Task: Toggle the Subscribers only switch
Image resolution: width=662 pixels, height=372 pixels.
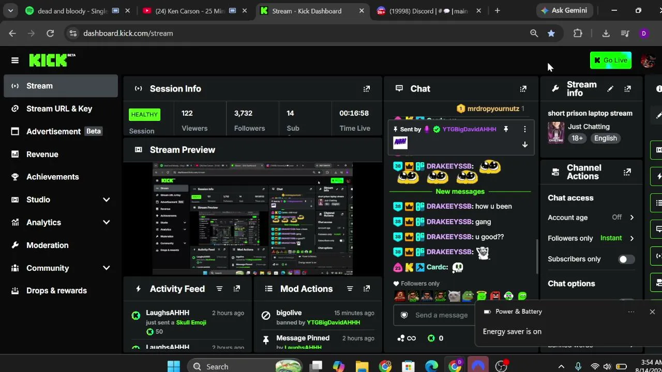Action: click(x=626, y=259)
